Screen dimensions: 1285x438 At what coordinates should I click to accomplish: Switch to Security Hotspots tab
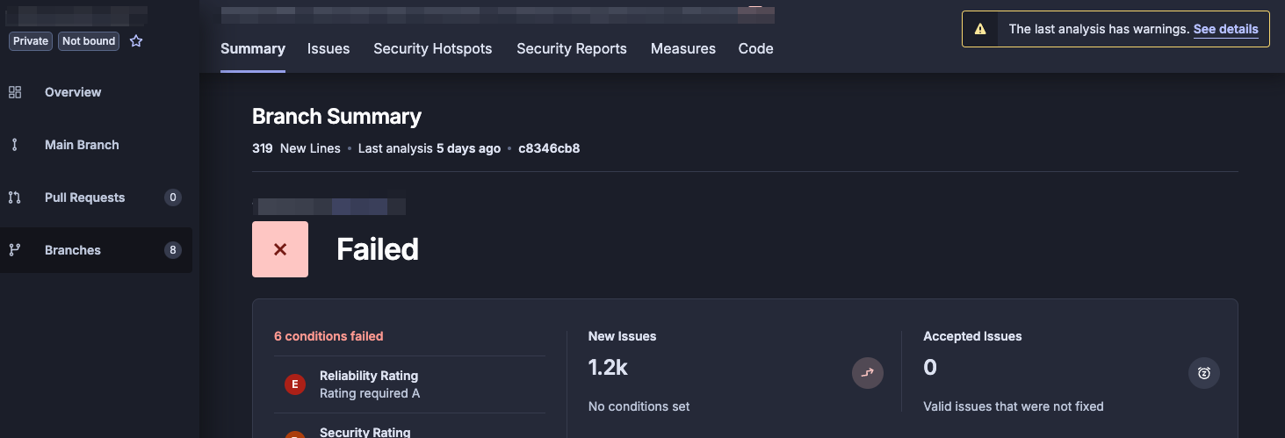432,49
